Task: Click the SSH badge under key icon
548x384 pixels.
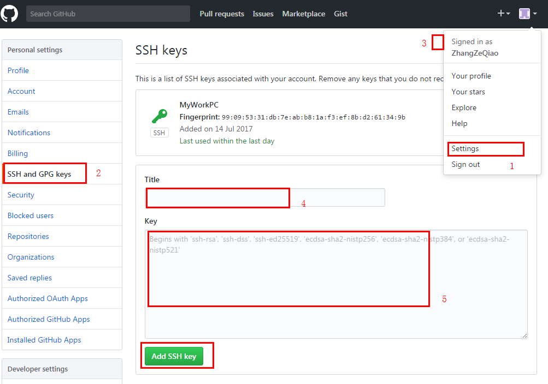Action: 160,133
